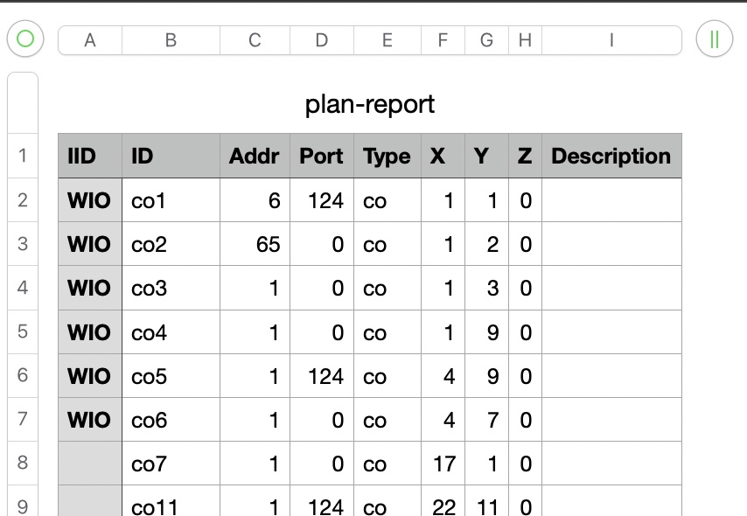Image resolution: width=747 pixels, height=516 pixels.
Task: Select the Addr cell showing 65
Action: click(254, 245)
